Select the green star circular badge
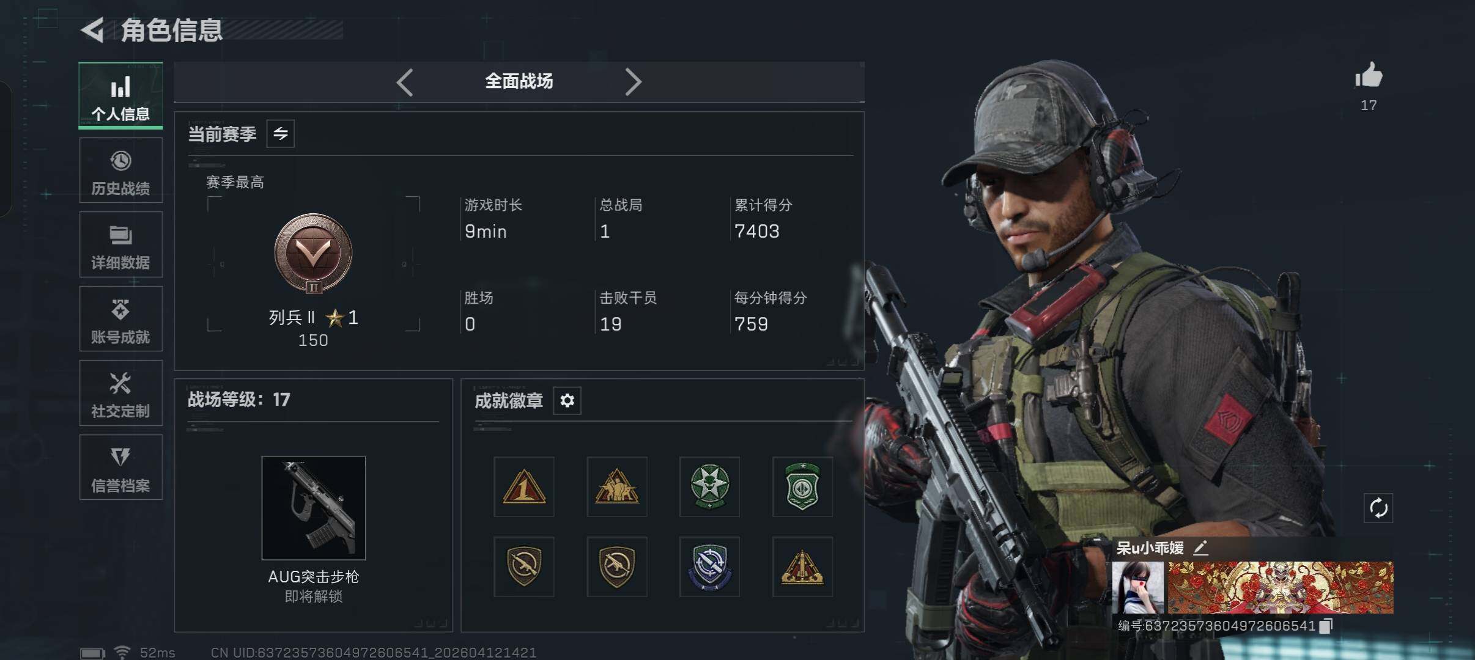This screenshot has width=1475, height=660. click(x=709, y=487)
